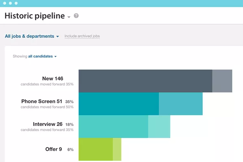Click the help question mark icon

pos(76,16)
